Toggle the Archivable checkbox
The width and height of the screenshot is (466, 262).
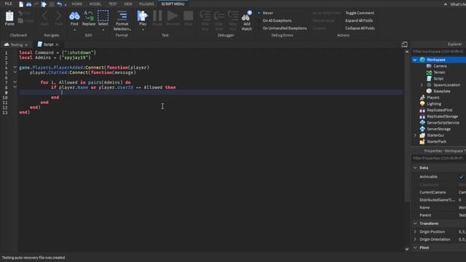click(x=461, y=177)
